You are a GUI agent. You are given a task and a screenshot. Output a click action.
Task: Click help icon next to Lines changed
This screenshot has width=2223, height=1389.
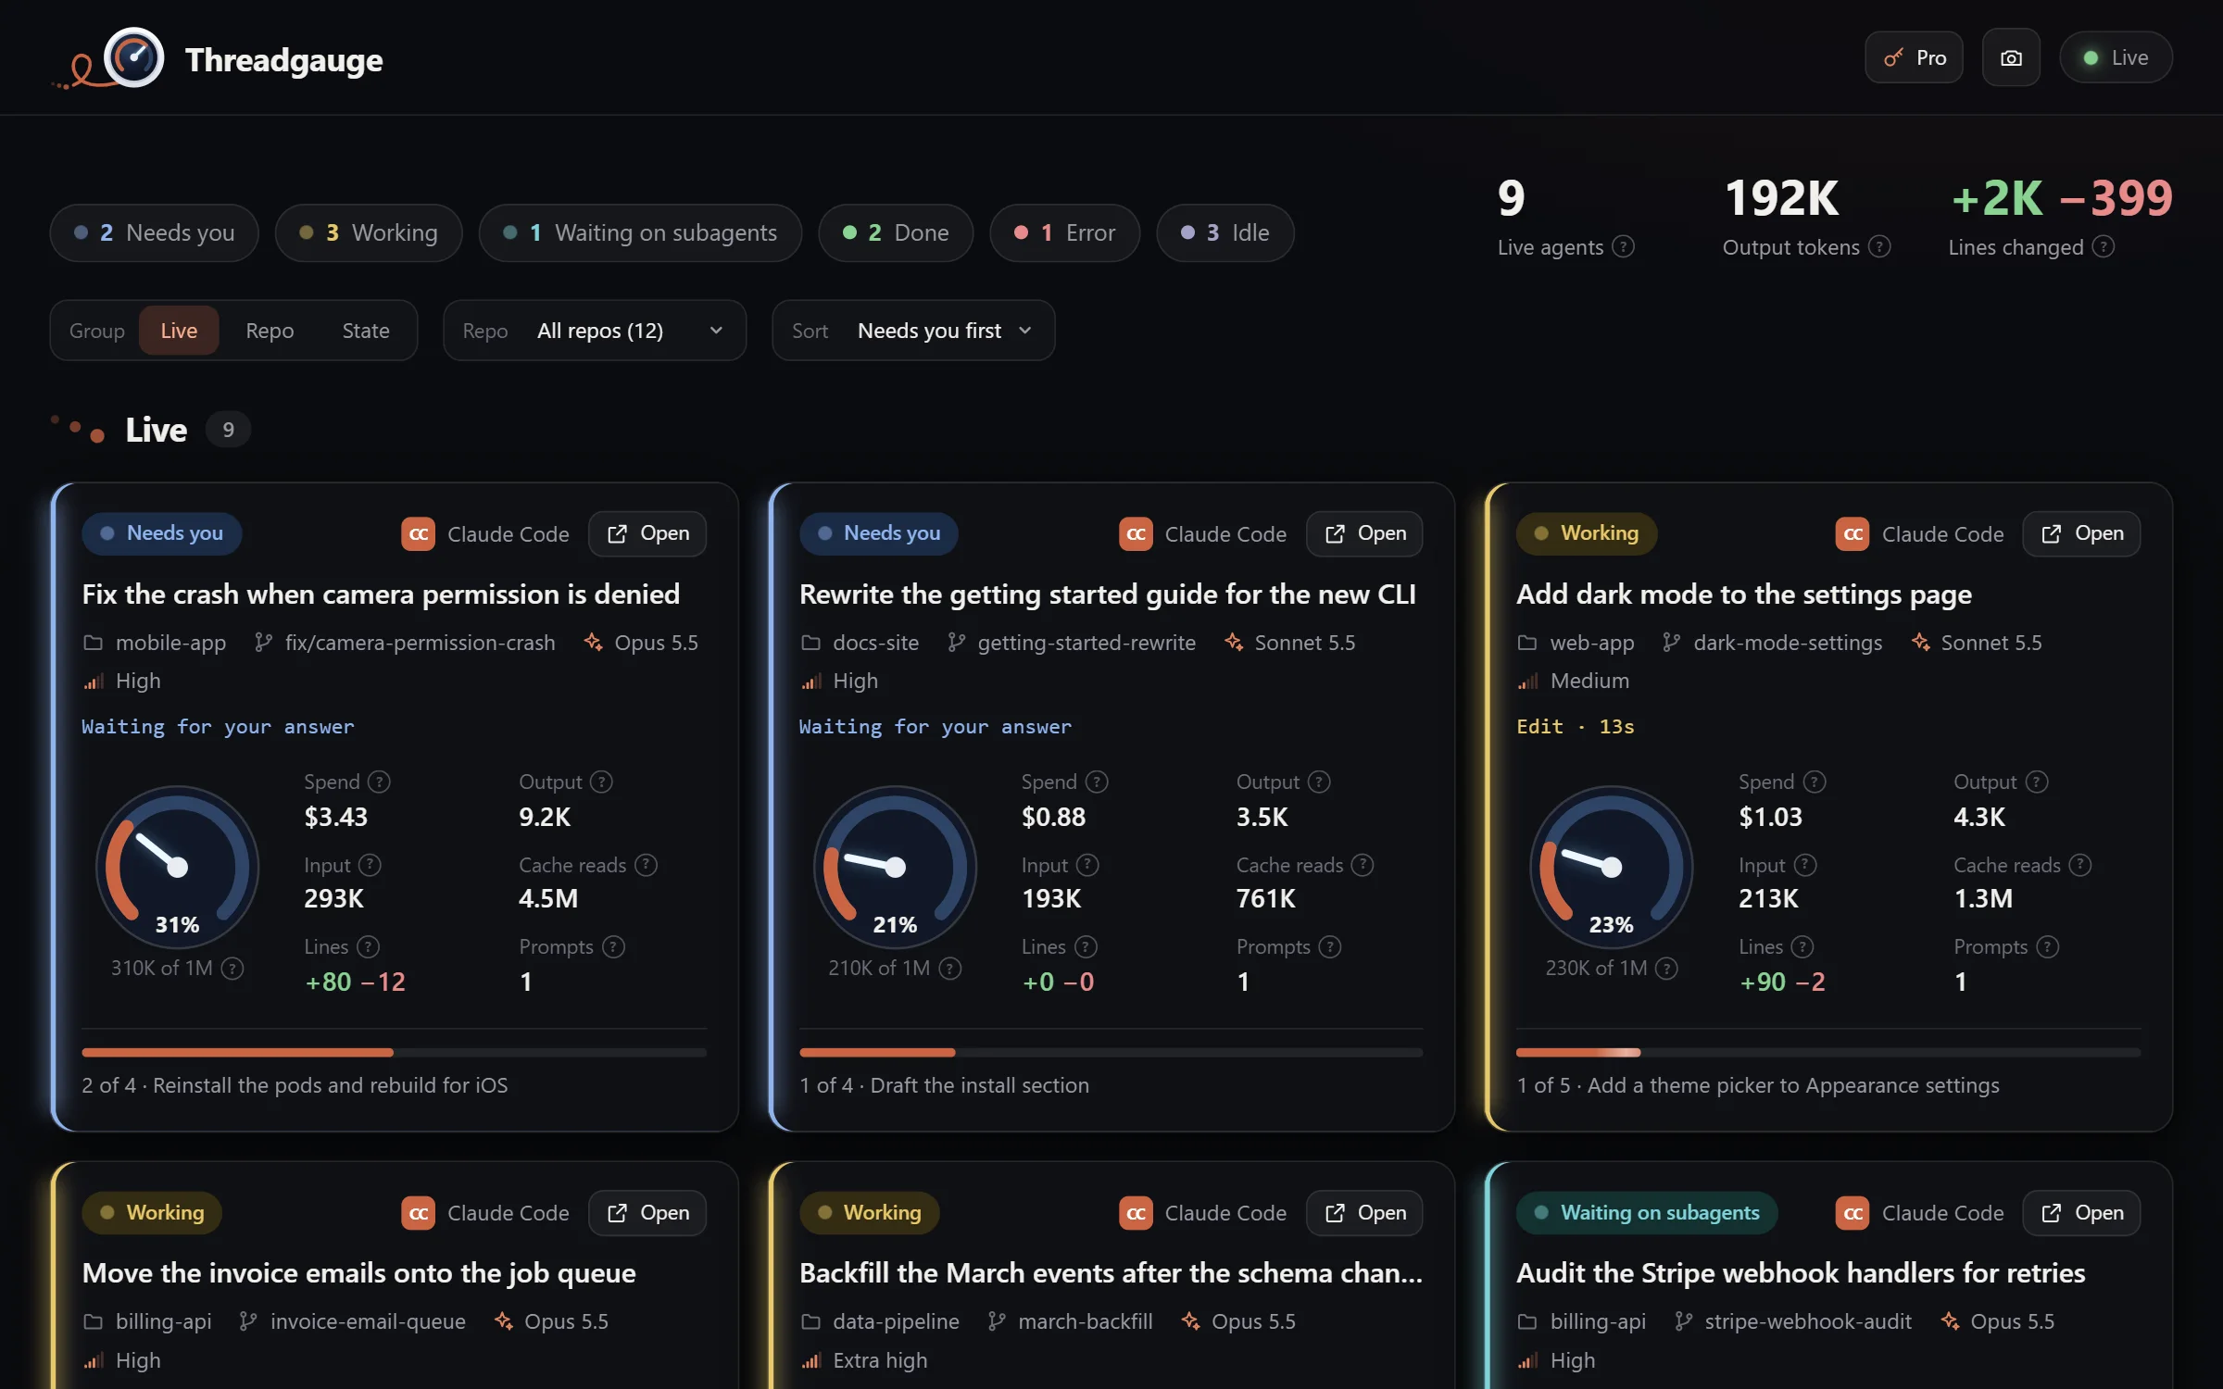[x=2104, y=247]
